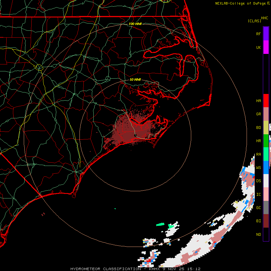
Task: Click the "UK" legend label
Action: coord(258,47)
